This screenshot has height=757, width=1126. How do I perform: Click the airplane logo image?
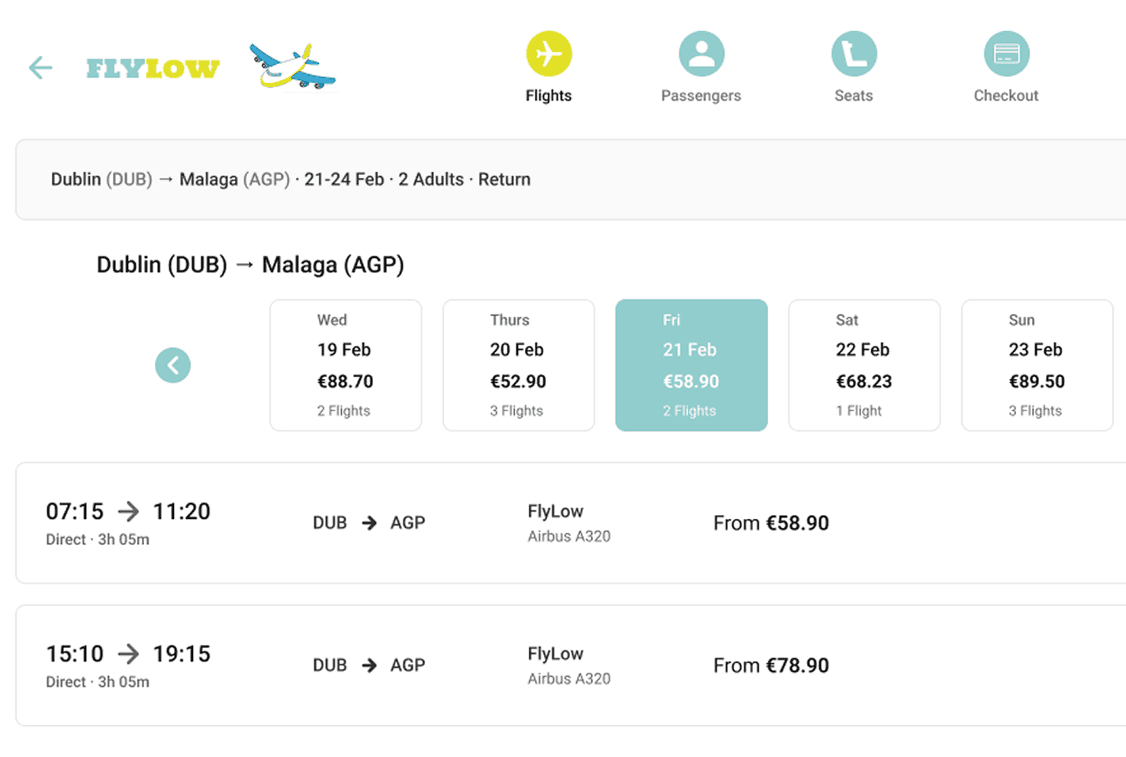click(293, 66)
